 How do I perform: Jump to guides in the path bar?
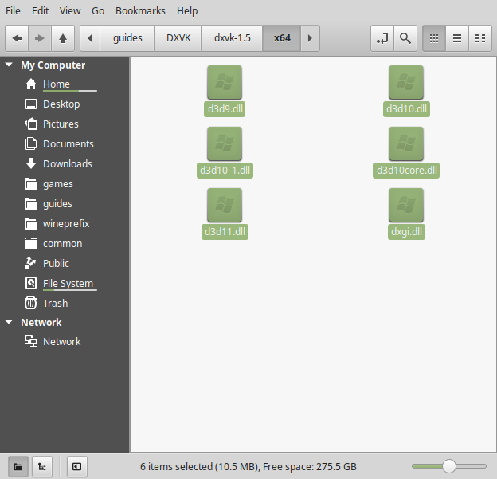(127, 38)
